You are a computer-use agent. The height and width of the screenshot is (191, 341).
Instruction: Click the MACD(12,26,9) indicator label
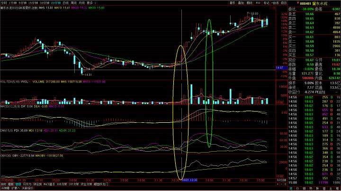click(x=9, y=107)
